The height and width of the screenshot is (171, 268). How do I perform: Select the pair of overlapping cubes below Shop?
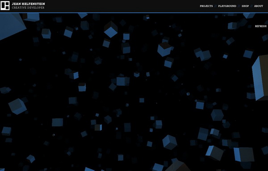pos(202,54)
